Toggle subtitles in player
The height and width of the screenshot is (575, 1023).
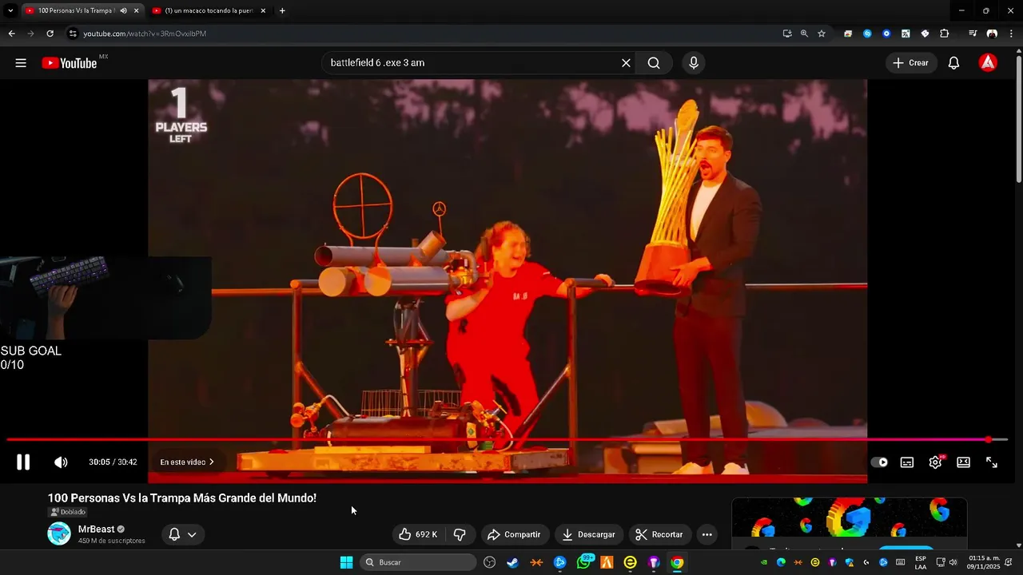(907, 462)
